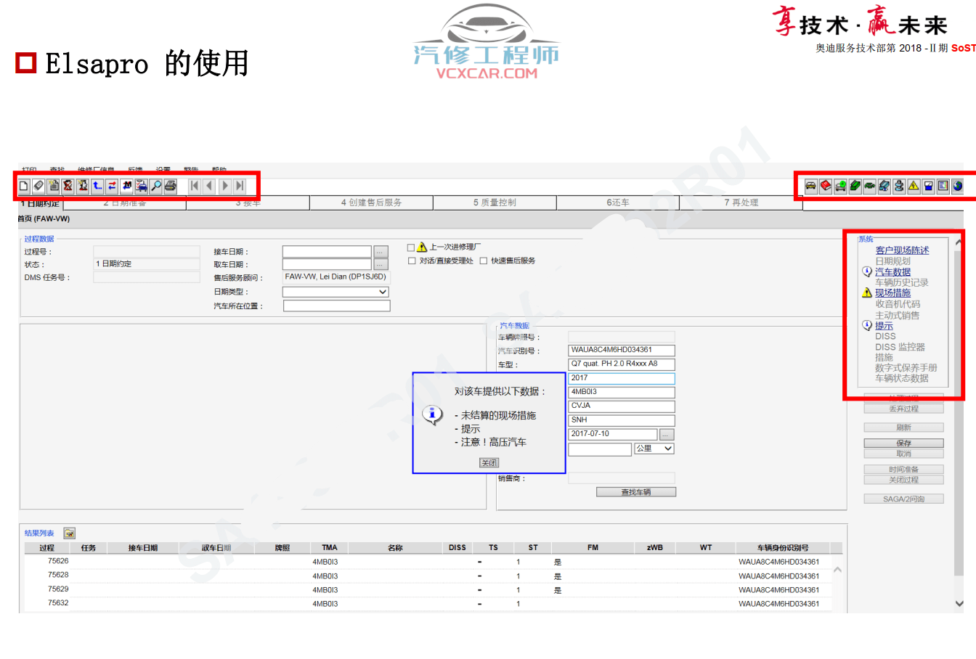Image resolution: width=976 pixels, height=659 pixels.
Task: Click the yellow car icon in right toolbar
Action: [810, 187]
